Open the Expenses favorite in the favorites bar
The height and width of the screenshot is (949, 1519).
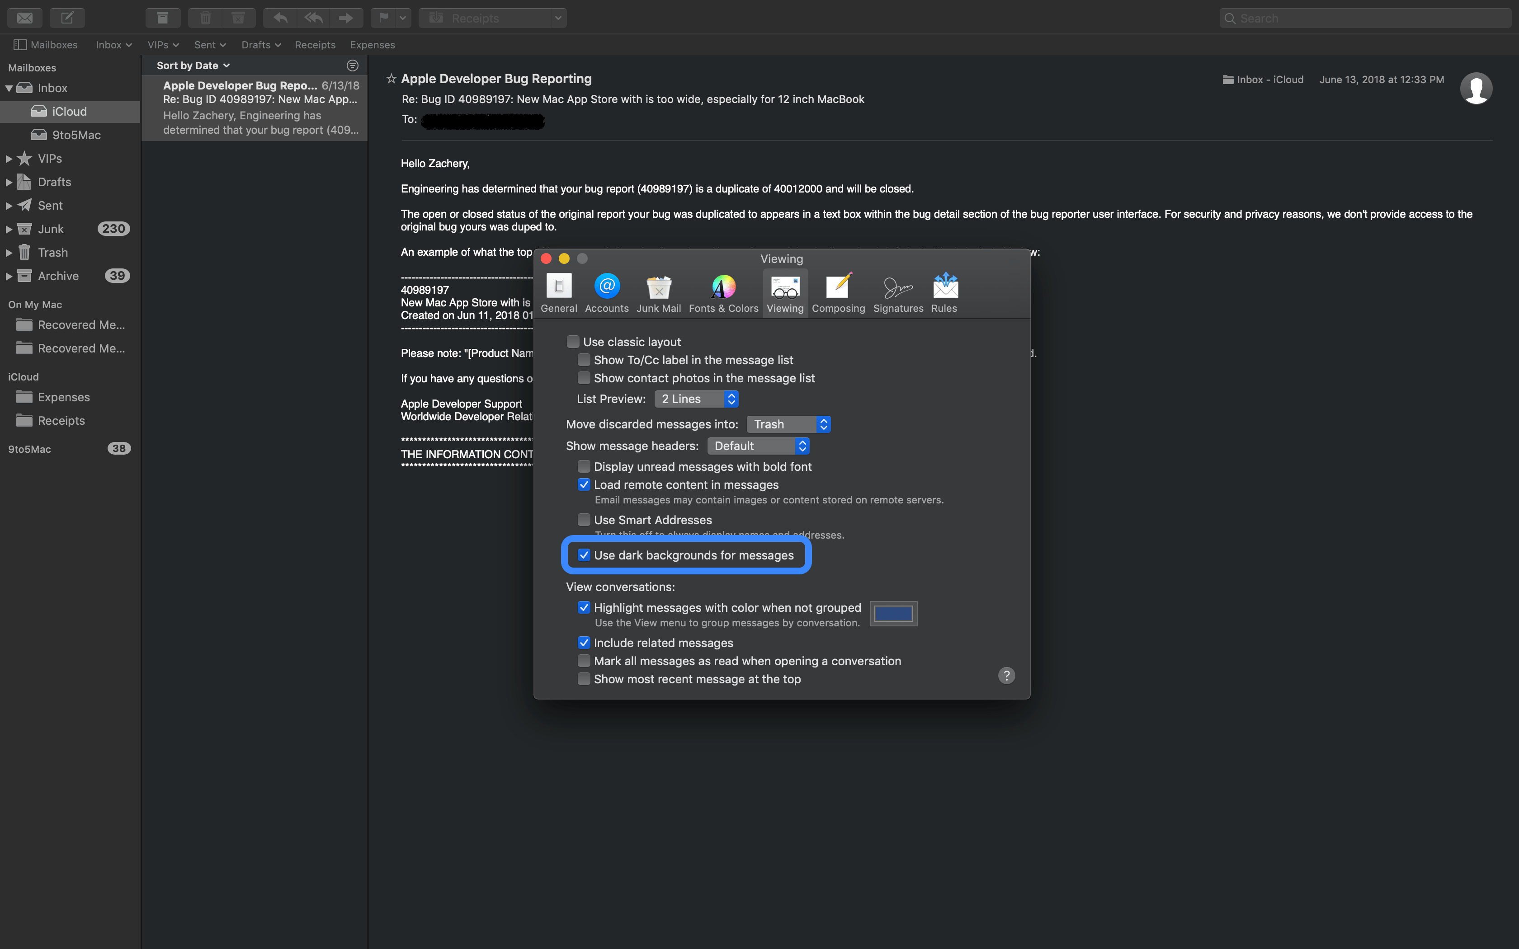click(372, 45)
